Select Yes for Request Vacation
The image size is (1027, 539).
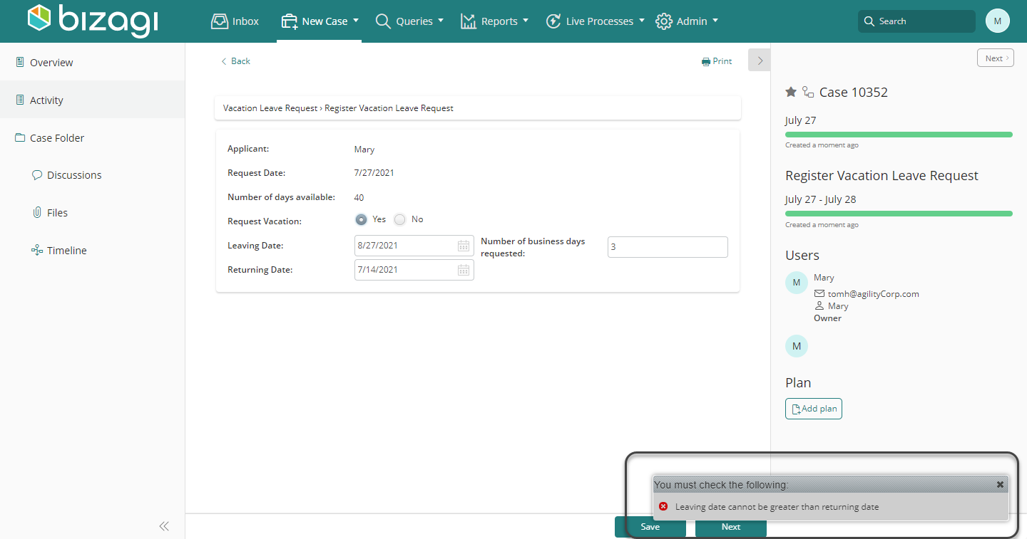tap(362, 219)
